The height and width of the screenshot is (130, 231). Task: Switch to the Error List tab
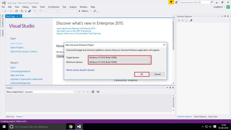coord(10,116)
